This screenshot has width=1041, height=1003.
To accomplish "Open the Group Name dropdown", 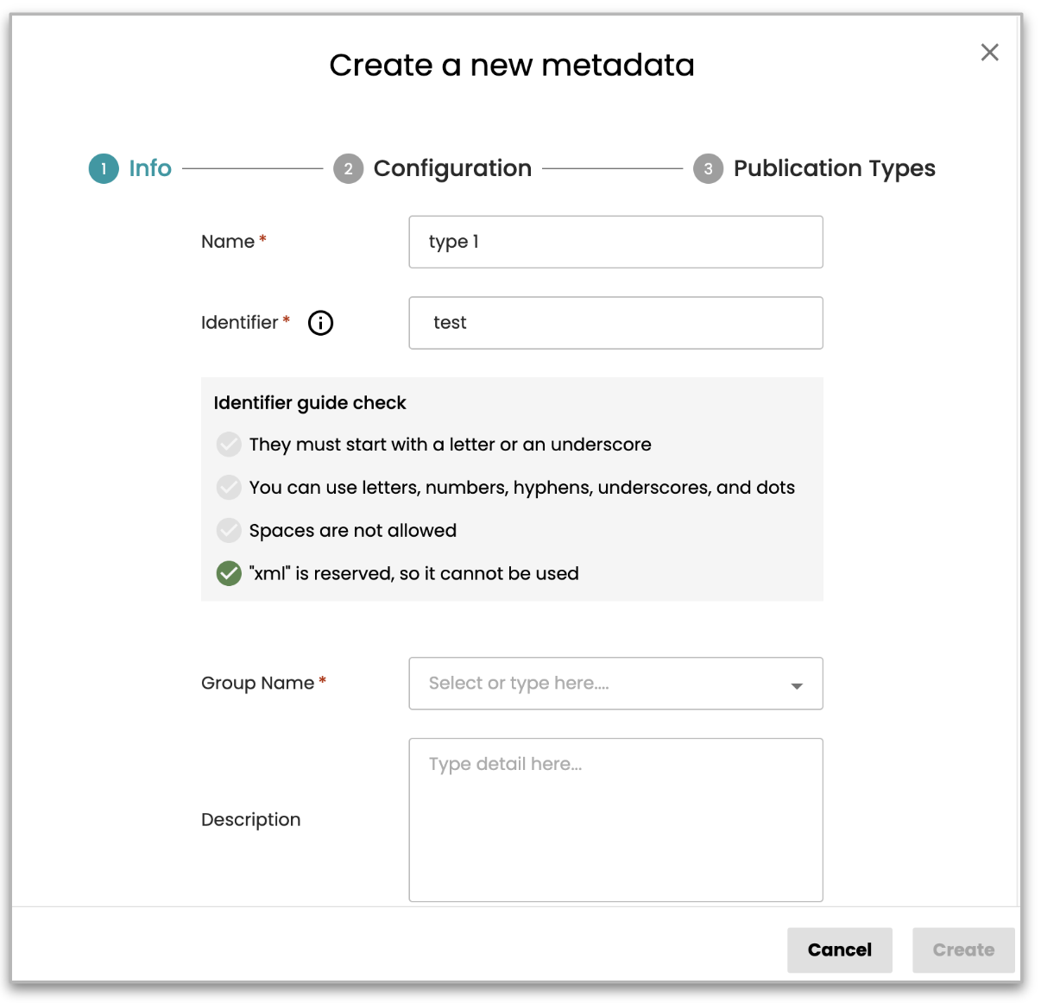I will click(615, 684).
